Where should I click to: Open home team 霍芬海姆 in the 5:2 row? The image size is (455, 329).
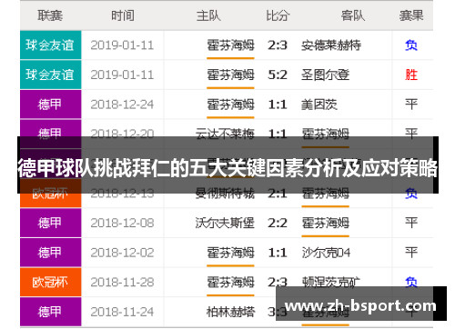(230, 75)
